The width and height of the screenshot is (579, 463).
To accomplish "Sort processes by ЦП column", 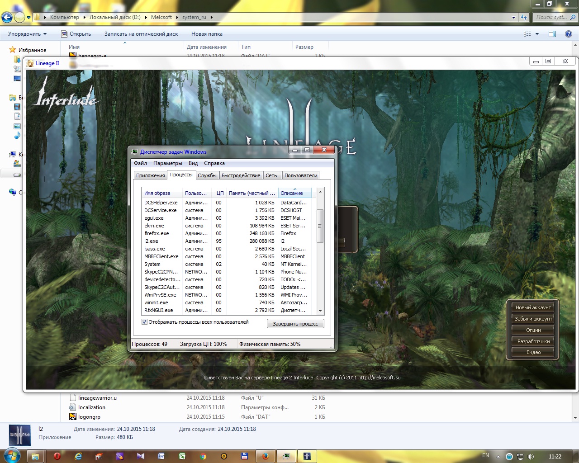I will tap(220, 193).
